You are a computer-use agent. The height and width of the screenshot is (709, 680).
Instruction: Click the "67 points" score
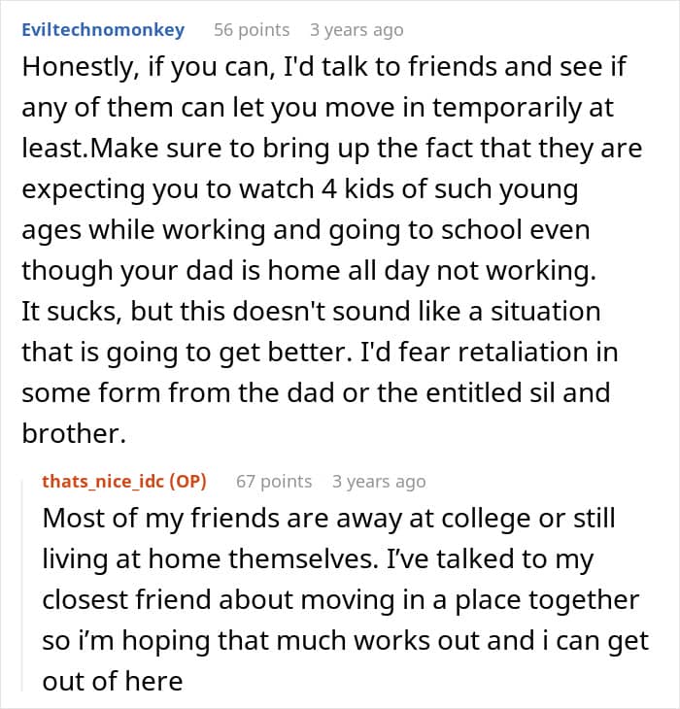pyautogui.click(x=274, y=481)
